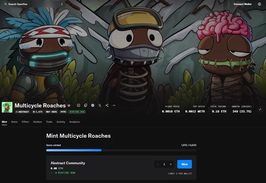The image size is (266, 183).
Task: Click the MAY 2026 date badge
Action: (x=51, y=112)
